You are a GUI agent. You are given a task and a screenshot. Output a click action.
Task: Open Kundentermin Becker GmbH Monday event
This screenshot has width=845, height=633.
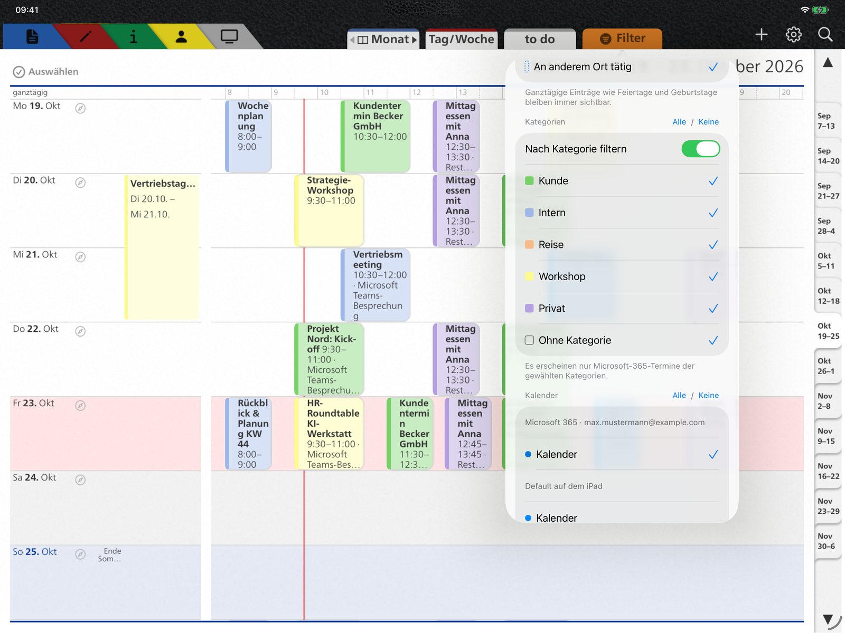pos(375,136)
